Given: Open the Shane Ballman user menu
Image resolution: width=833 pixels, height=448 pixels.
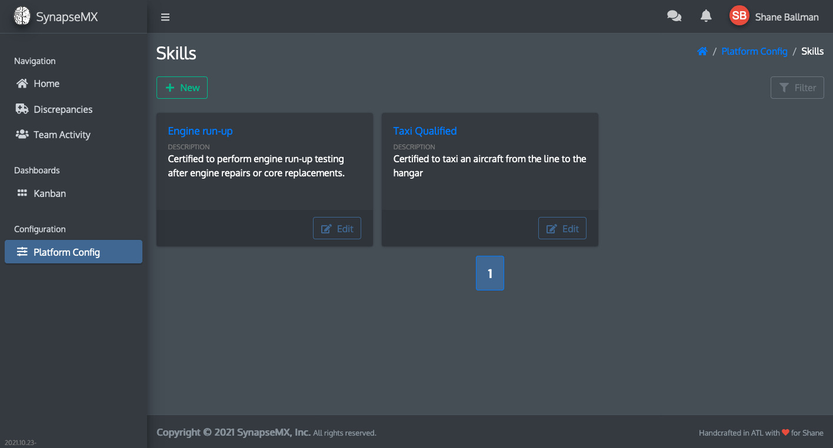Looking at the screenshot, I should [x=787, y=17].
